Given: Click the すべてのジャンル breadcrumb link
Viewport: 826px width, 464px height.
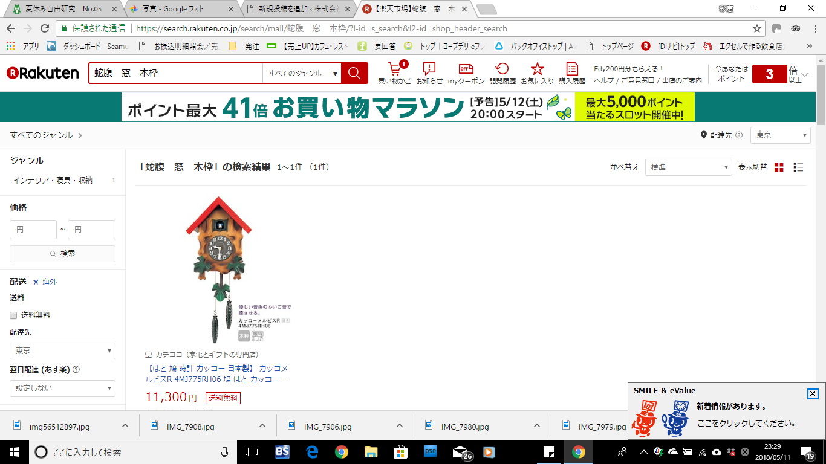Looking at the screenshot, I should [41, 135].
